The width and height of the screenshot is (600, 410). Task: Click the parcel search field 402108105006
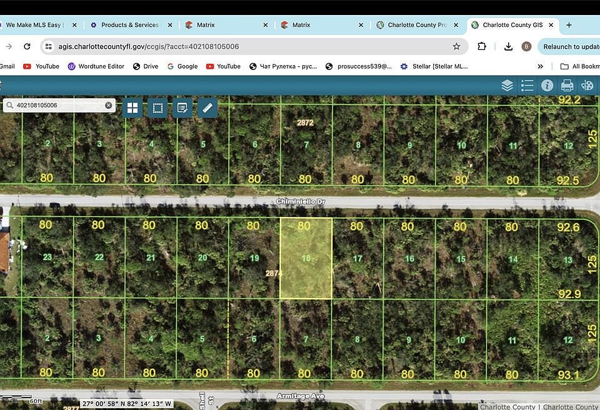59,105
